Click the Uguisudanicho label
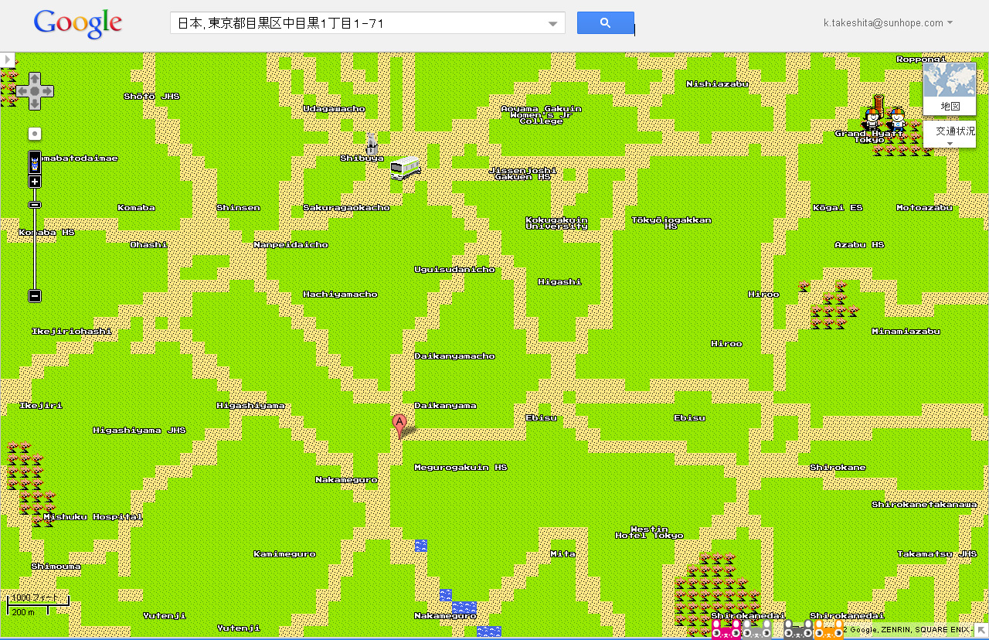The image size is (989, 640). (x=454, y=270)
